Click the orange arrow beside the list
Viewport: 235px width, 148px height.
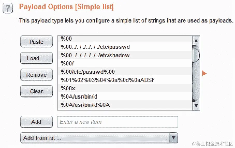click(x=204, y=73)
